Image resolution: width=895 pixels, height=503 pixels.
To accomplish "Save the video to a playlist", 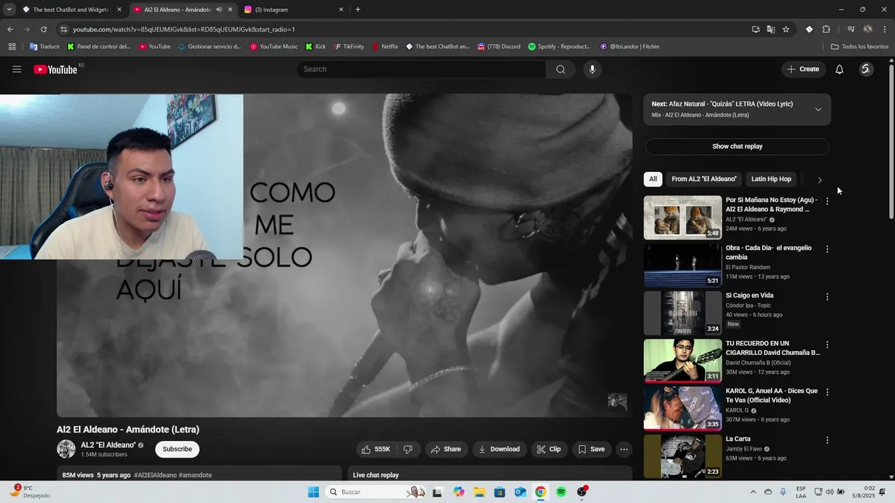I will [592, 449].
